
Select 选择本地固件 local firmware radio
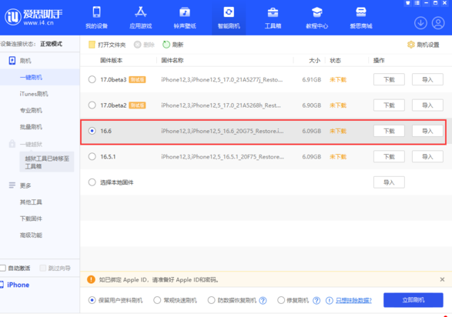[x=92, y=182]
